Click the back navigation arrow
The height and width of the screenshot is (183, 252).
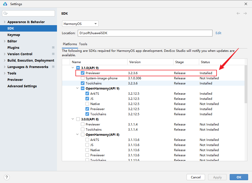point(238,13)
